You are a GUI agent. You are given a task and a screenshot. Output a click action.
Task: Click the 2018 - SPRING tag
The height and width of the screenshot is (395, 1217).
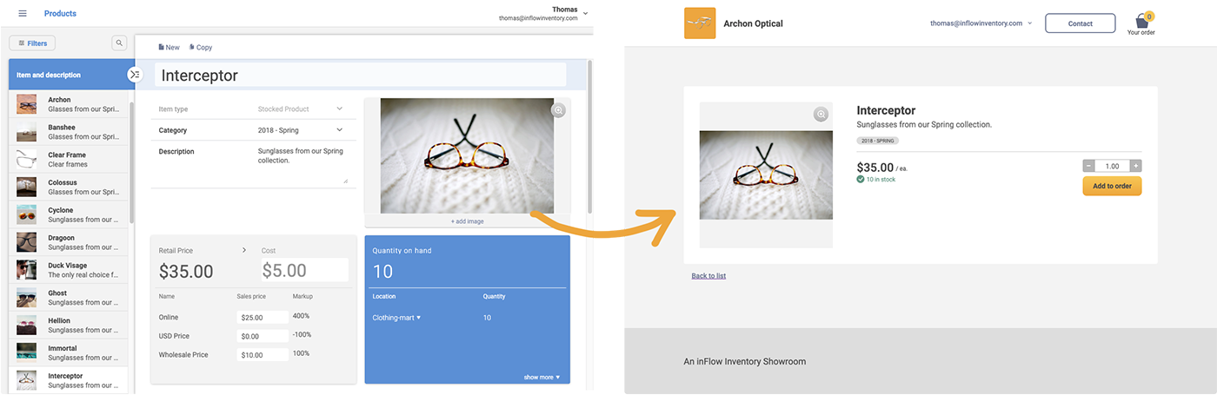pos(877,140)
